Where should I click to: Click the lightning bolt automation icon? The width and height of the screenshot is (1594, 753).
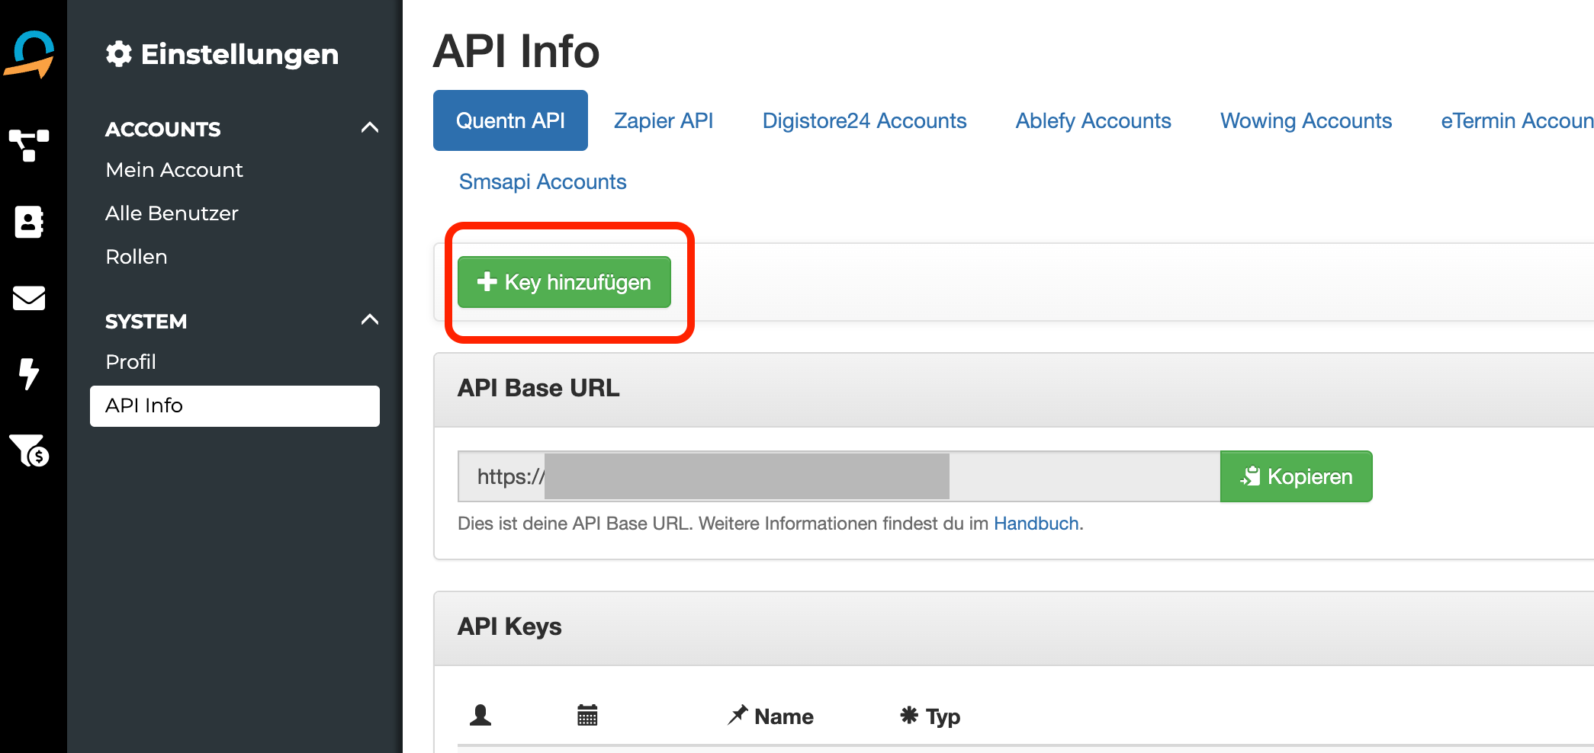click(29, 373)
